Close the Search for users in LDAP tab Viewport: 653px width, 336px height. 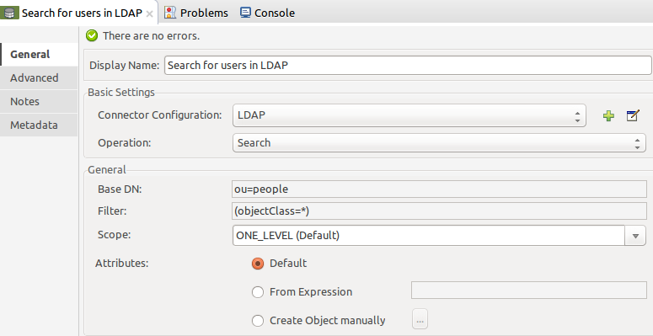pyautogui.click(x=149, y=13)
